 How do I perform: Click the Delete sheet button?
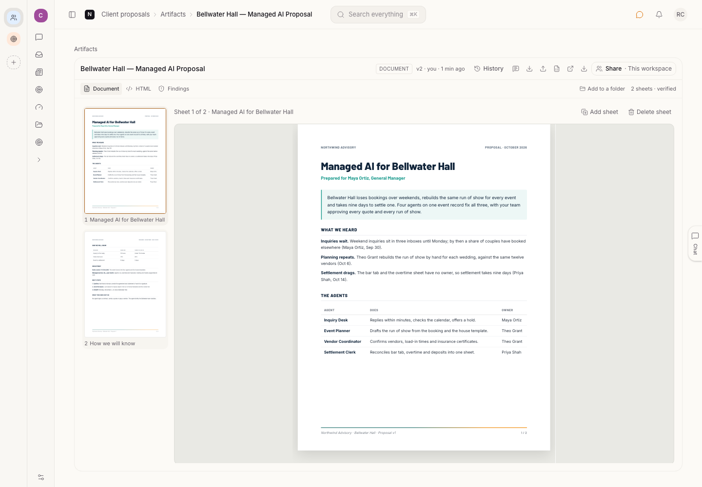650,112
